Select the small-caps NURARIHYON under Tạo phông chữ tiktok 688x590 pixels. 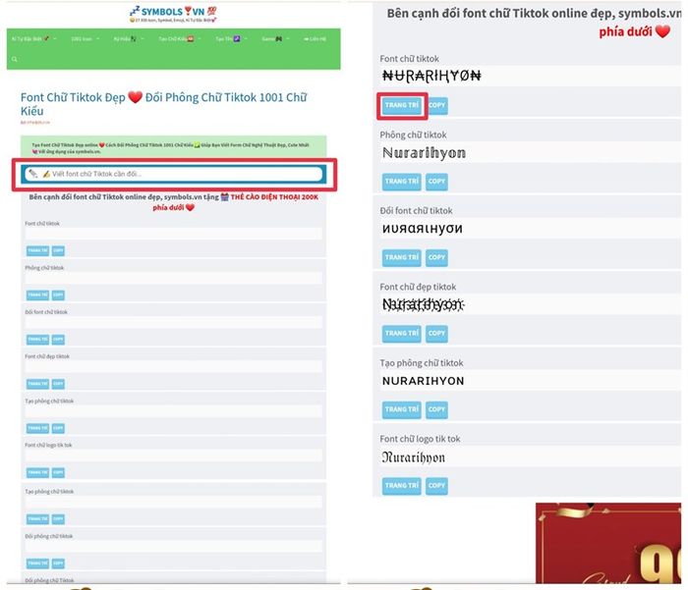click(423, 381)
